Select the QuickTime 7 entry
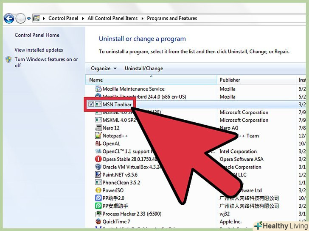 tap(116, 222)
